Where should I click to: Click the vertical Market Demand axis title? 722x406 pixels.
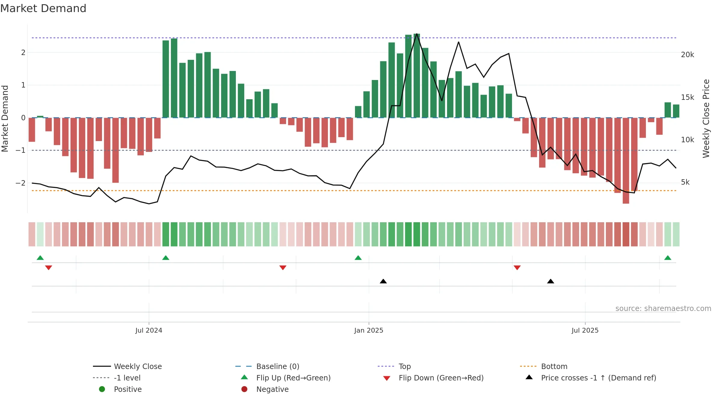[5, 118]
